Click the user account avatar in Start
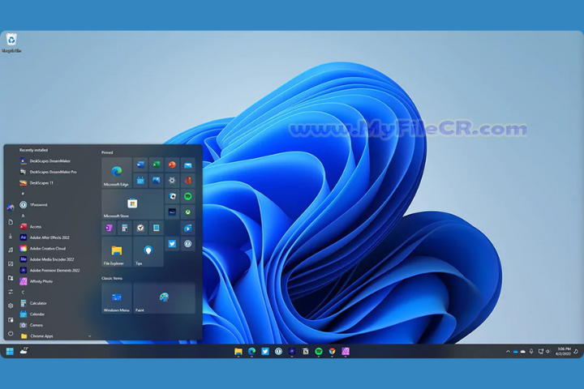The image size is (584, 389). (x=11, y=207)
